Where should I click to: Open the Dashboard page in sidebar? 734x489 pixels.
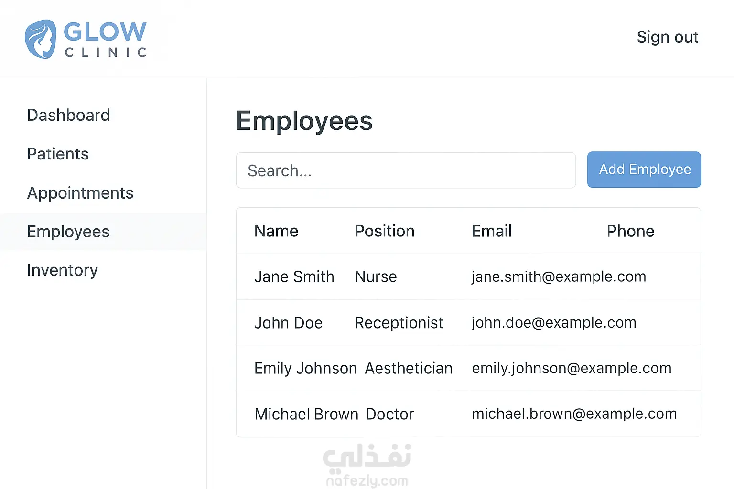[x=68, y=115]
